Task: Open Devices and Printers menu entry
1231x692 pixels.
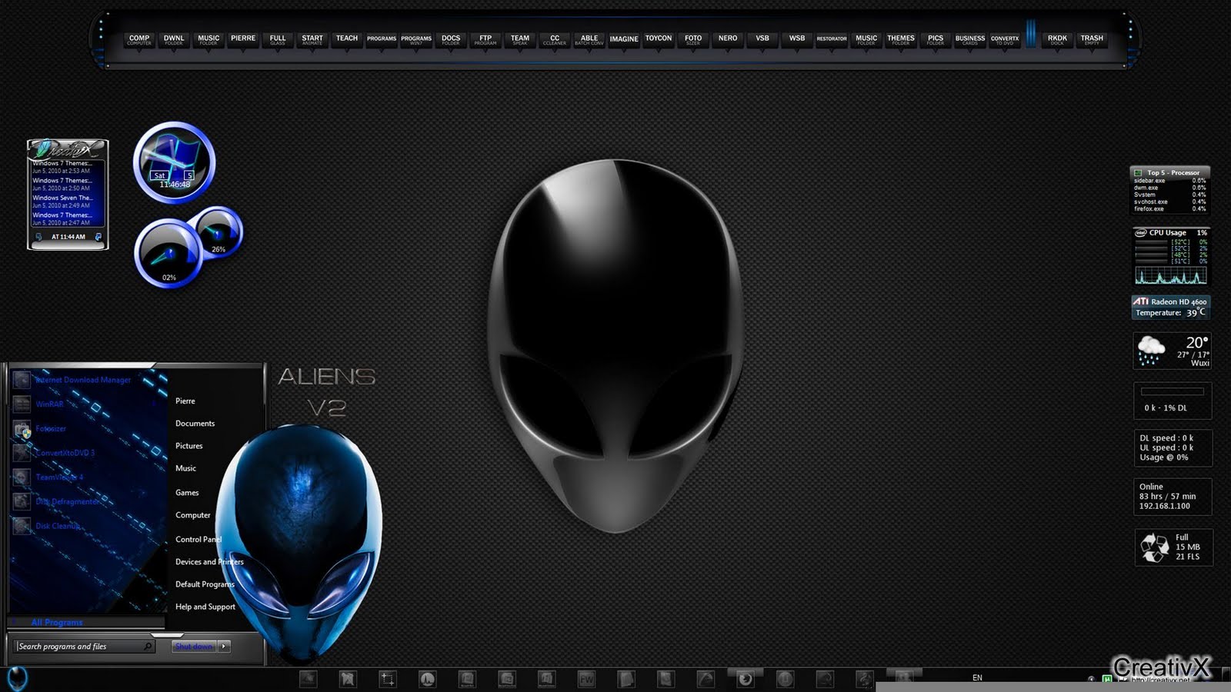Action: [x=209, y=561]
